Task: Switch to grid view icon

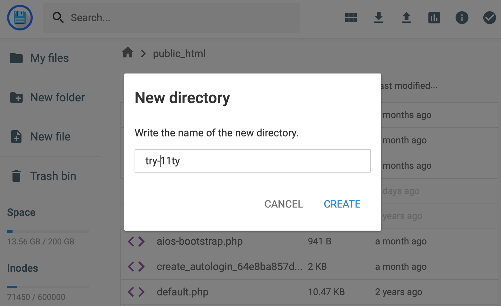Action: pyautogui.click(x=351, y=18)
